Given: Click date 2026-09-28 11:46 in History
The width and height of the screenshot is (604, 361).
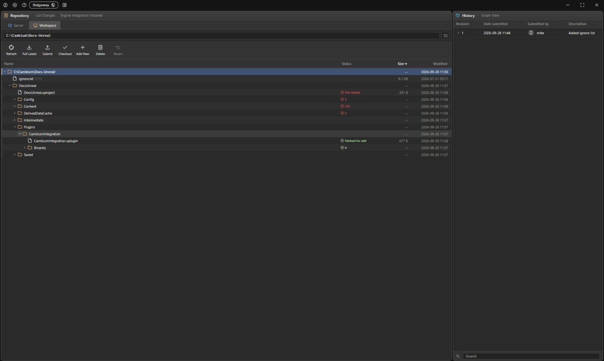Looking at the screenshot, I should 497,33.
